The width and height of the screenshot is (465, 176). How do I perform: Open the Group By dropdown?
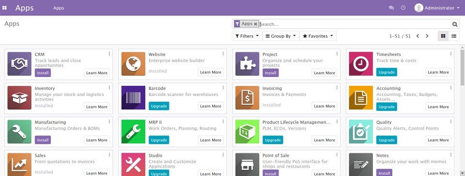281,36
